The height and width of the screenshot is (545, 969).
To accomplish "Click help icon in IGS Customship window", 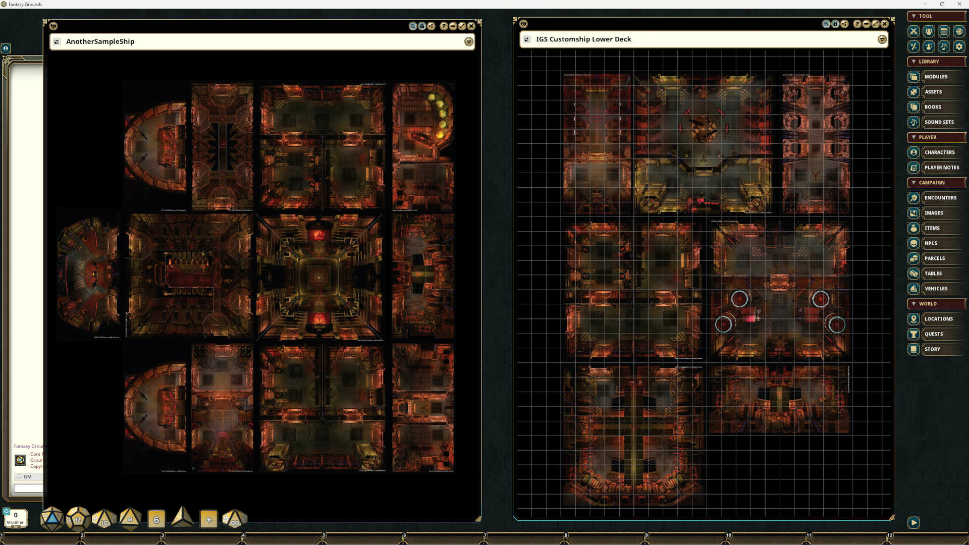I will click(x=857, y=24).
